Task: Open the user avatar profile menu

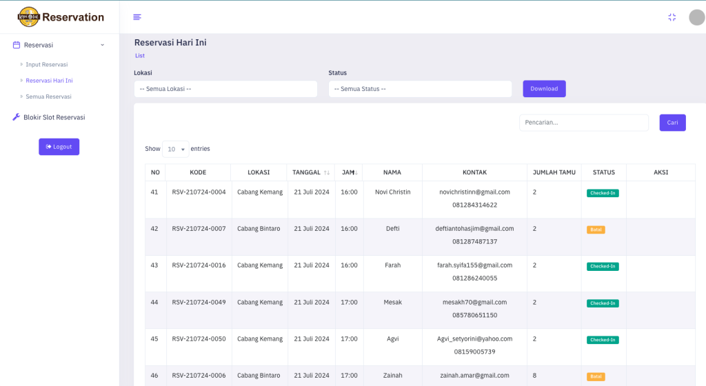Action: pos(696,17)
